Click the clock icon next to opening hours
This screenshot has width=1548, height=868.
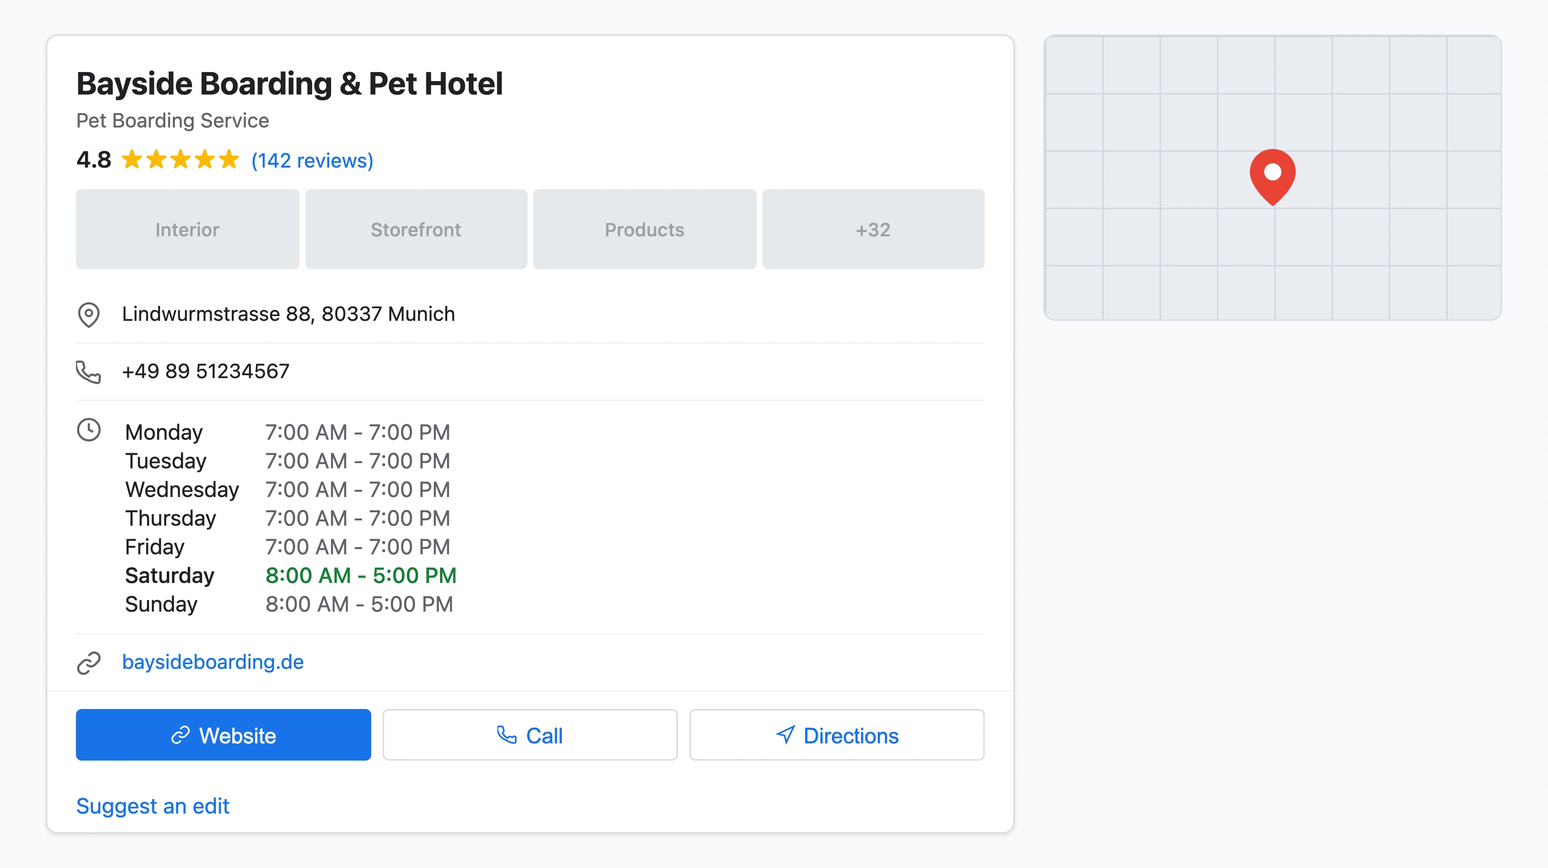click(88, 430)
